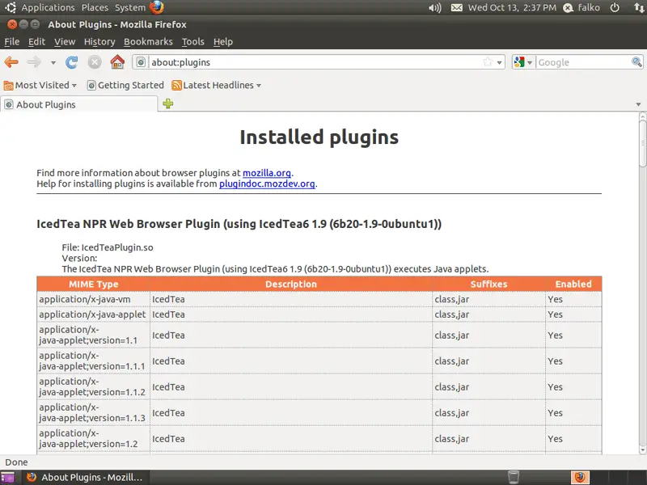Select the application/x-java-vm cell
Screen dimensions: 647x485
coord(93,299)
